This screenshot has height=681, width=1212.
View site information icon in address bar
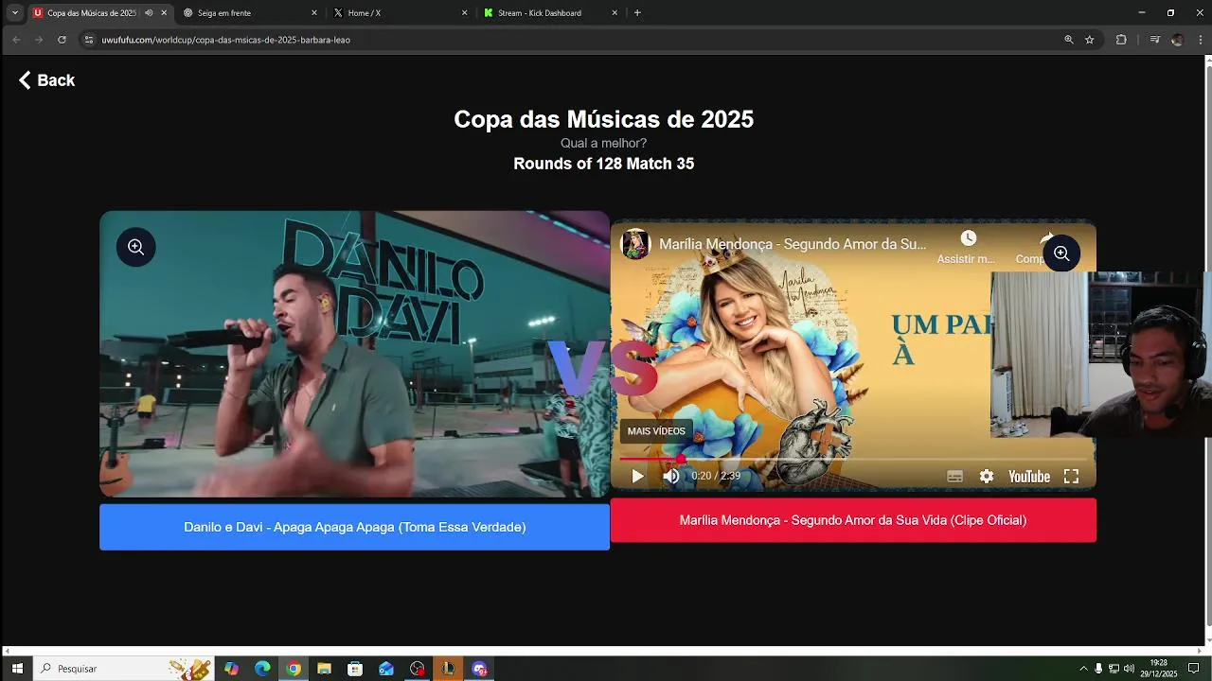(x=89, y=40)
